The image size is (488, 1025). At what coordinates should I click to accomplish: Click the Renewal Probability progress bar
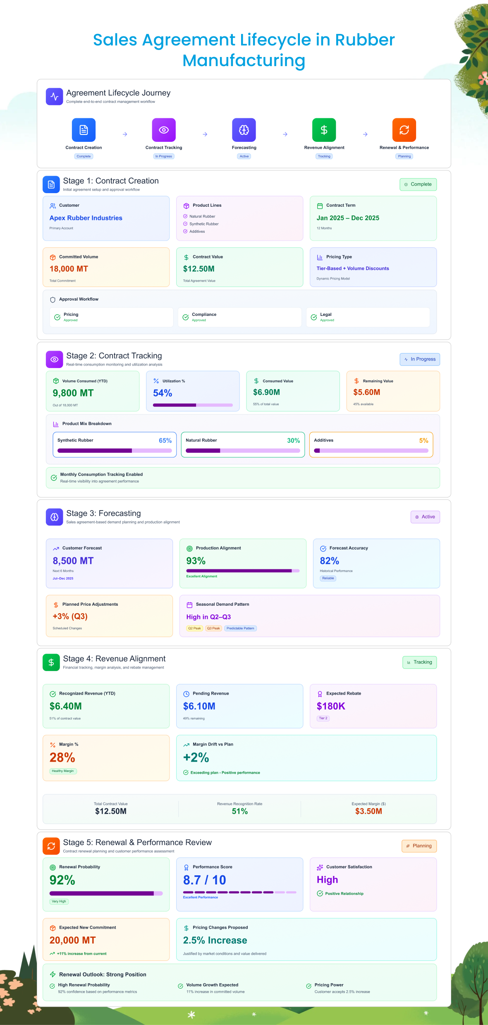click(x=106, y=894)
